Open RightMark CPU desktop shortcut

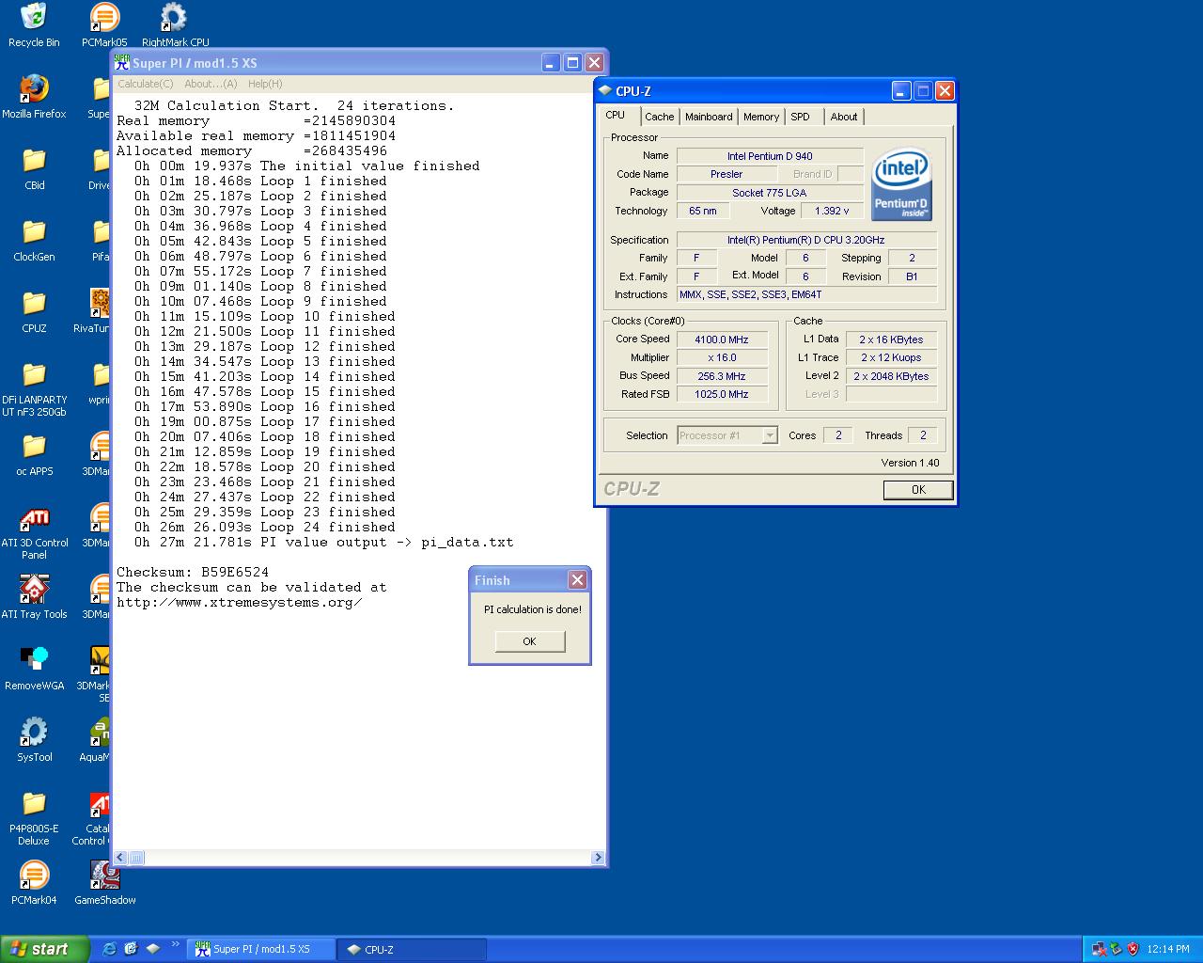[175, 24]
